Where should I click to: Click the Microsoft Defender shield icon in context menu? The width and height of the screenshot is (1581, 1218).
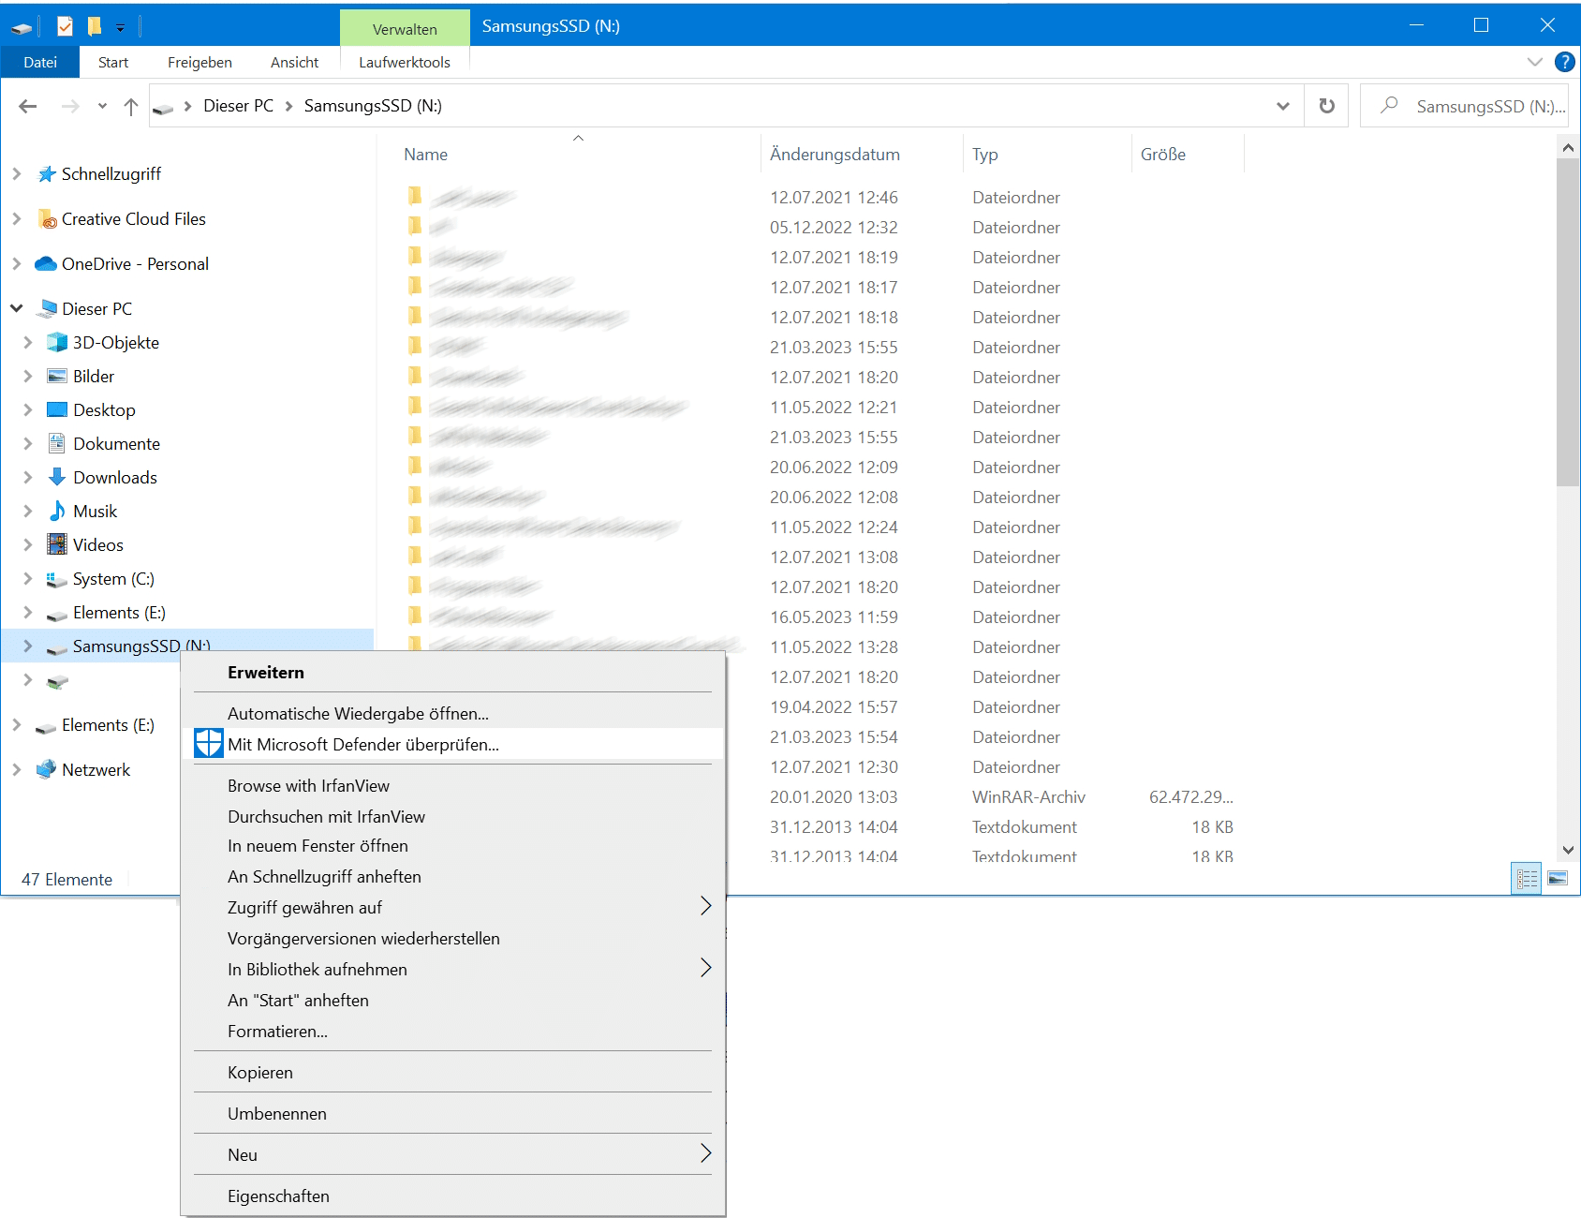point(209,744)
